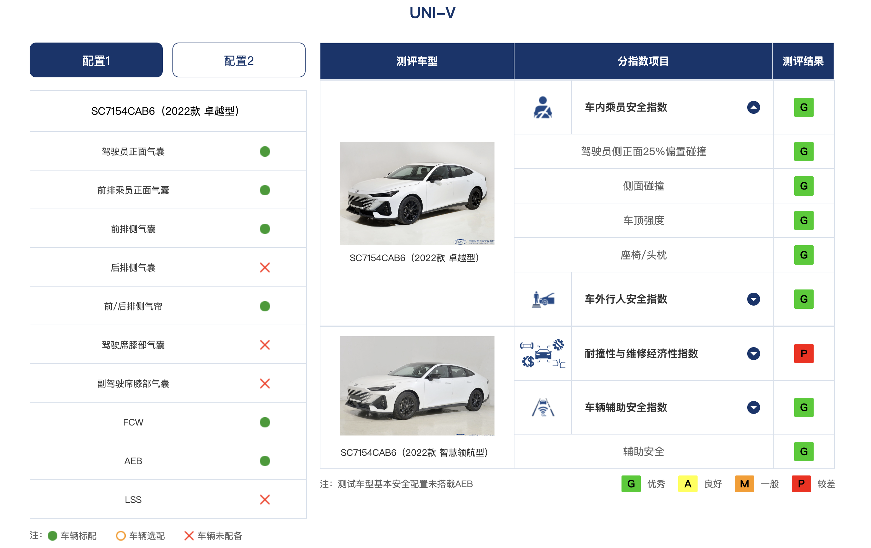Image resolution: width=871 pixels, height=548 pixels.
Task: Click the red P rating for 耐撞性与维修经济性指数
Action: tap(804, 354)
